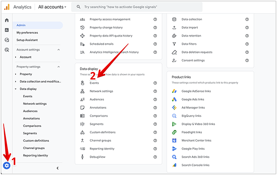This screenshot has width=277, height=175.
Task: Click the Analytics logo
Action: tap(7, 7)
